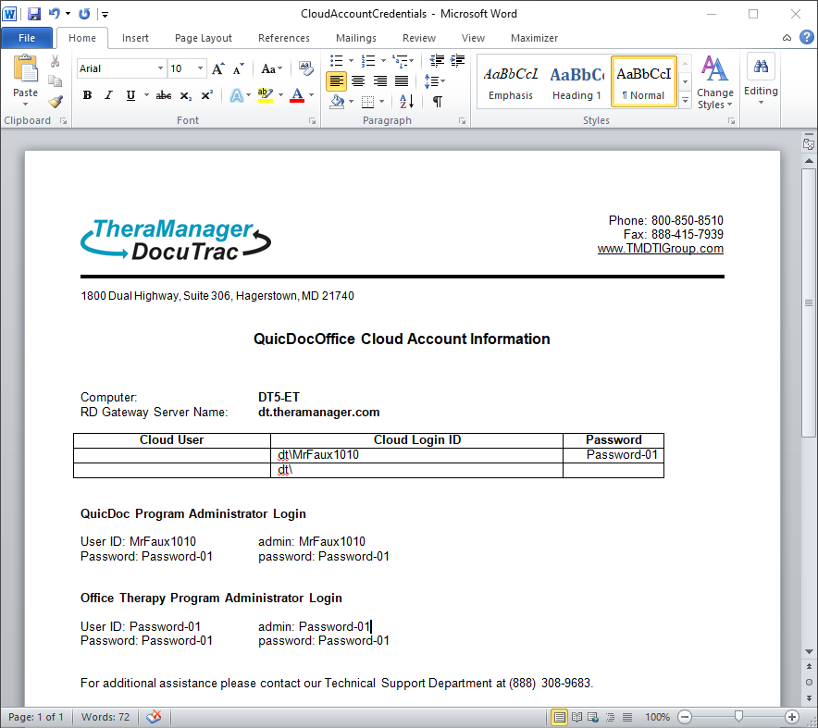Image resolution: width=818 pixels, height=728 pixels.
Task: Apply the Heading 1 style
Action: (577, 82)
